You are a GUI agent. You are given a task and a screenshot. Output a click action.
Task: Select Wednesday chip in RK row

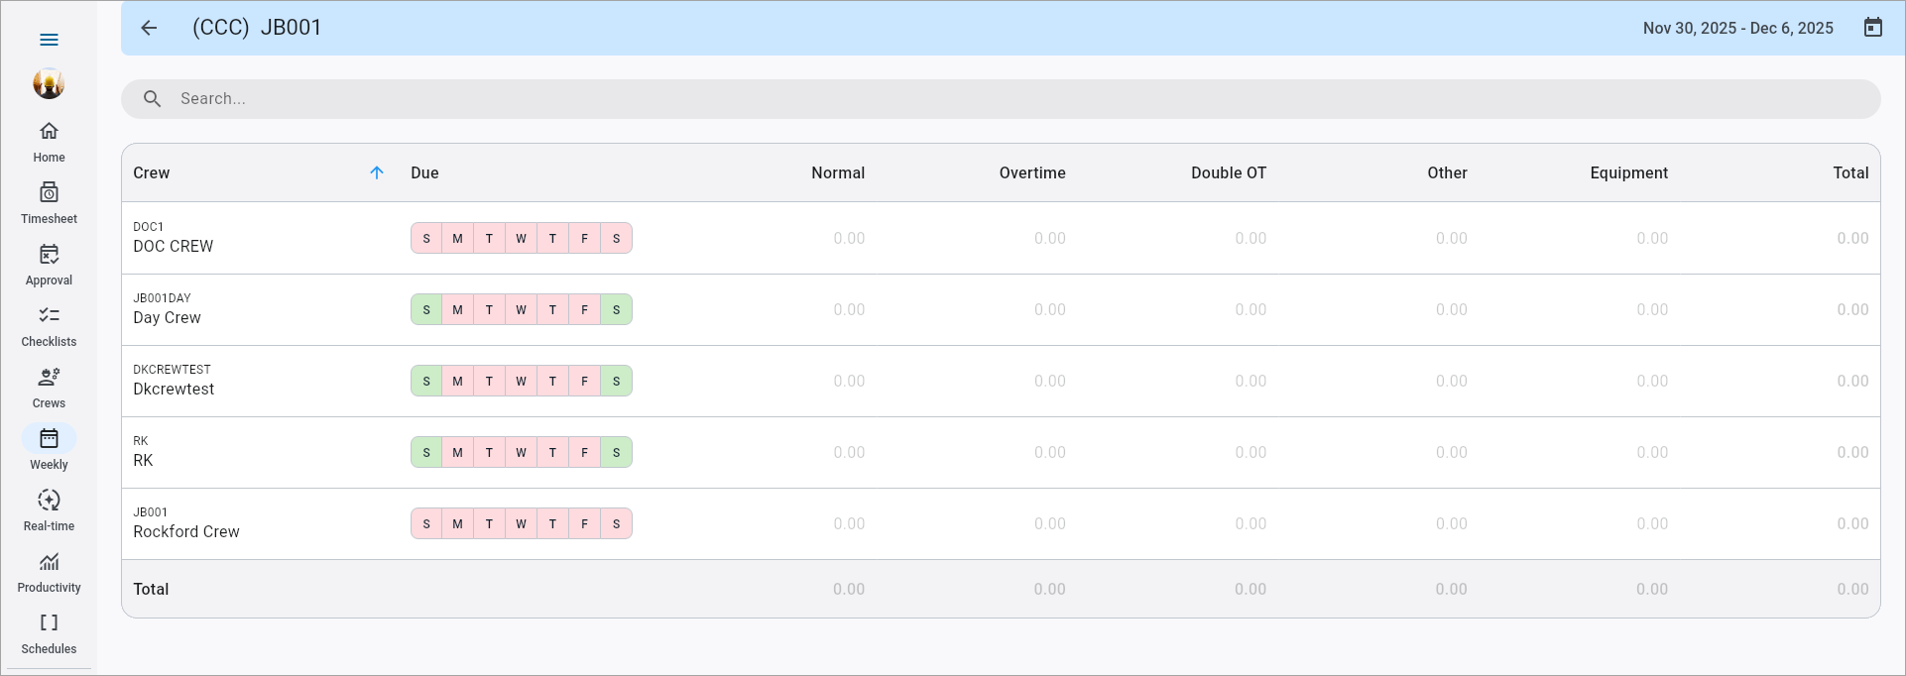521,452
